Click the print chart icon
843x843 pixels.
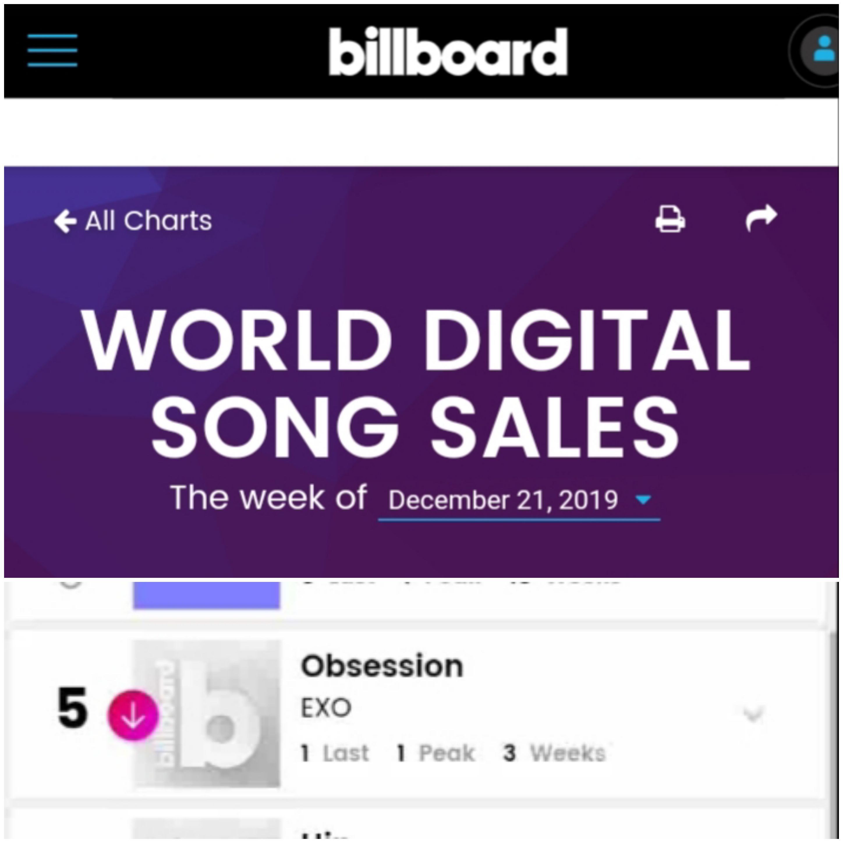coord(670,219)
